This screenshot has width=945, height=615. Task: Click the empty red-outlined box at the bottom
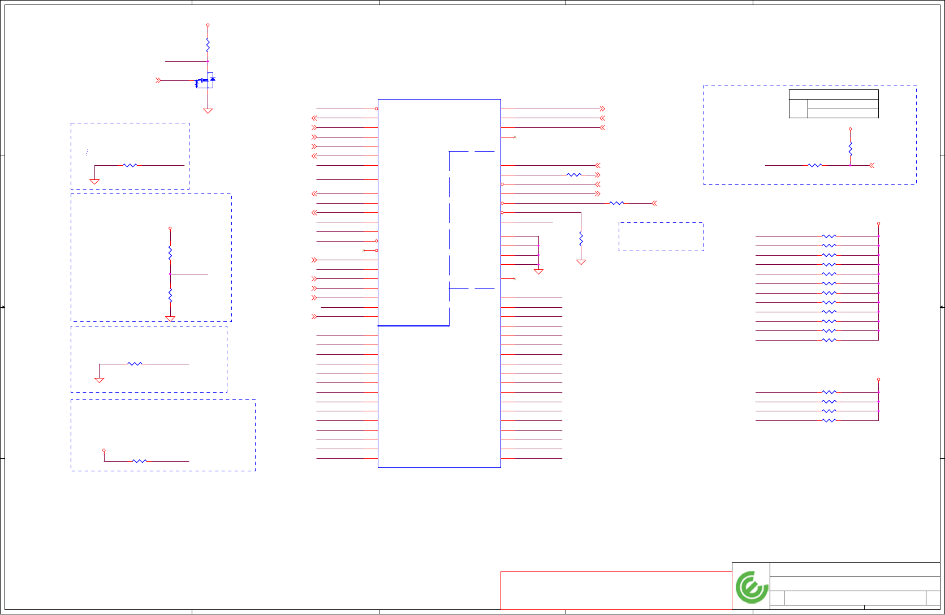point(616,590)
